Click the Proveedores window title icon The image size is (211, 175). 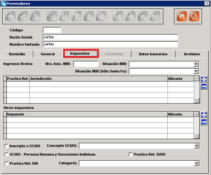4,4
